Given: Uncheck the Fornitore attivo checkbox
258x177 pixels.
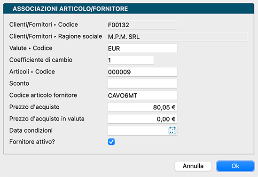Looking at the screenshot, I should [111, 142].
